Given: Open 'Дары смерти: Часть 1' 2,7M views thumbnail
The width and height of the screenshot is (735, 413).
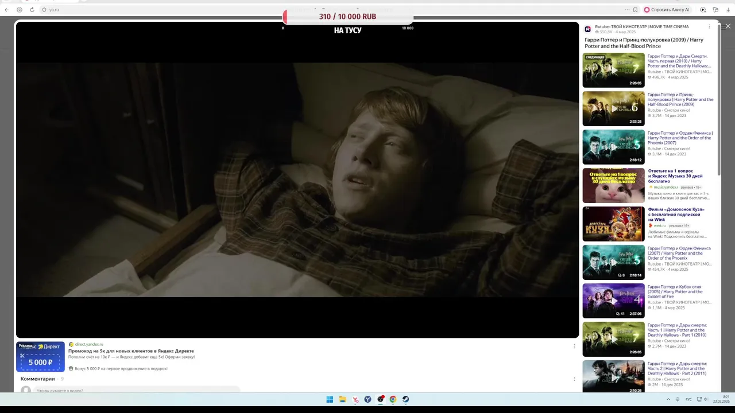Looking at the screenshot, I should (x=613, y=340).
